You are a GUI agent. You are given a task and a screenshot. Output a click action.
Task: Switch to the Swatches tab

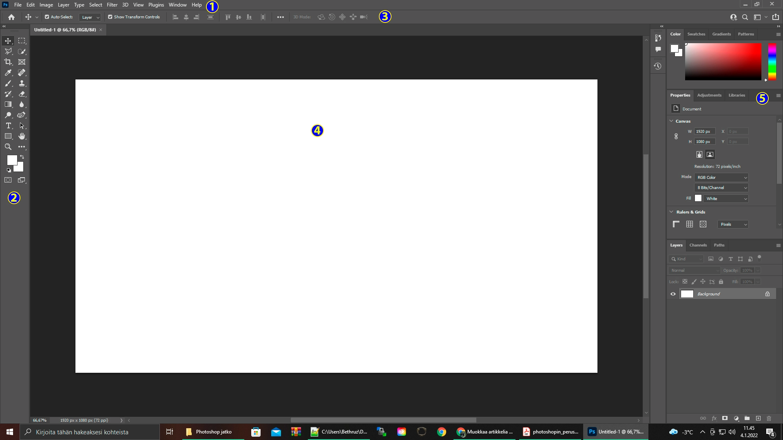(x=696, y=34)
